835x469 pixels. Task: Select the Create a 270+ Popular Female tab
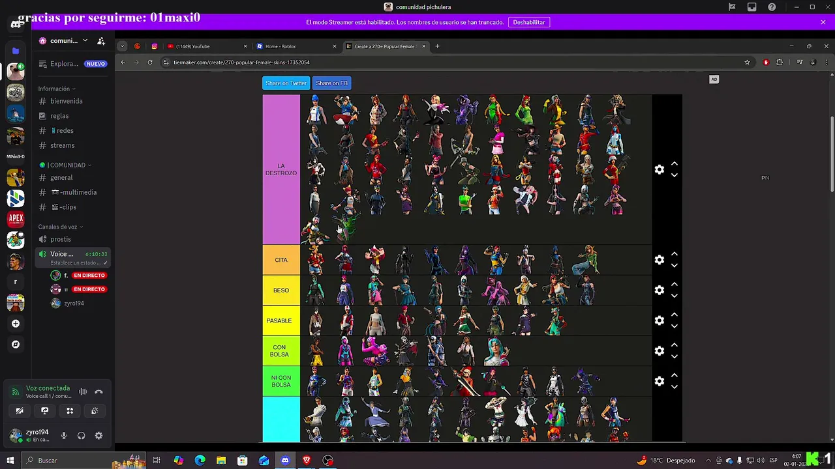[386, 46]
